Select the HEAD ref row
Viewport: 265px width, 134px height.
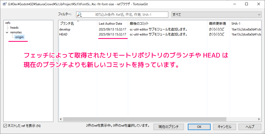[63, 34]
